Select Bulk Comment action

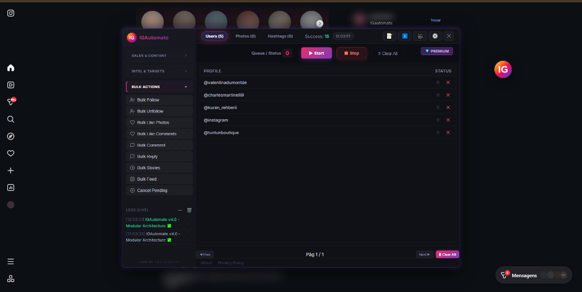(159, 145)
